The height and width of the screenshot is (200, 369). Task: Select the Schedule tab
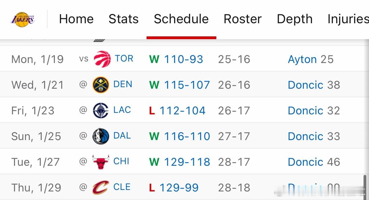[x=181, y=19]
